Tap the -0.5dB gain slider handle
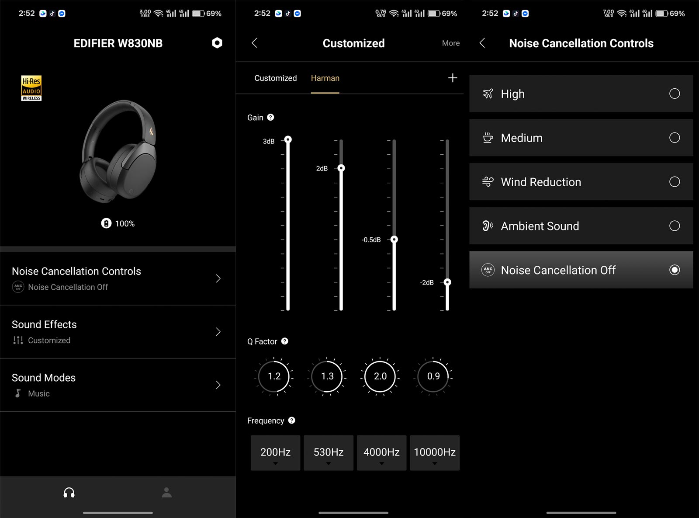 click(x=394, y=240)
